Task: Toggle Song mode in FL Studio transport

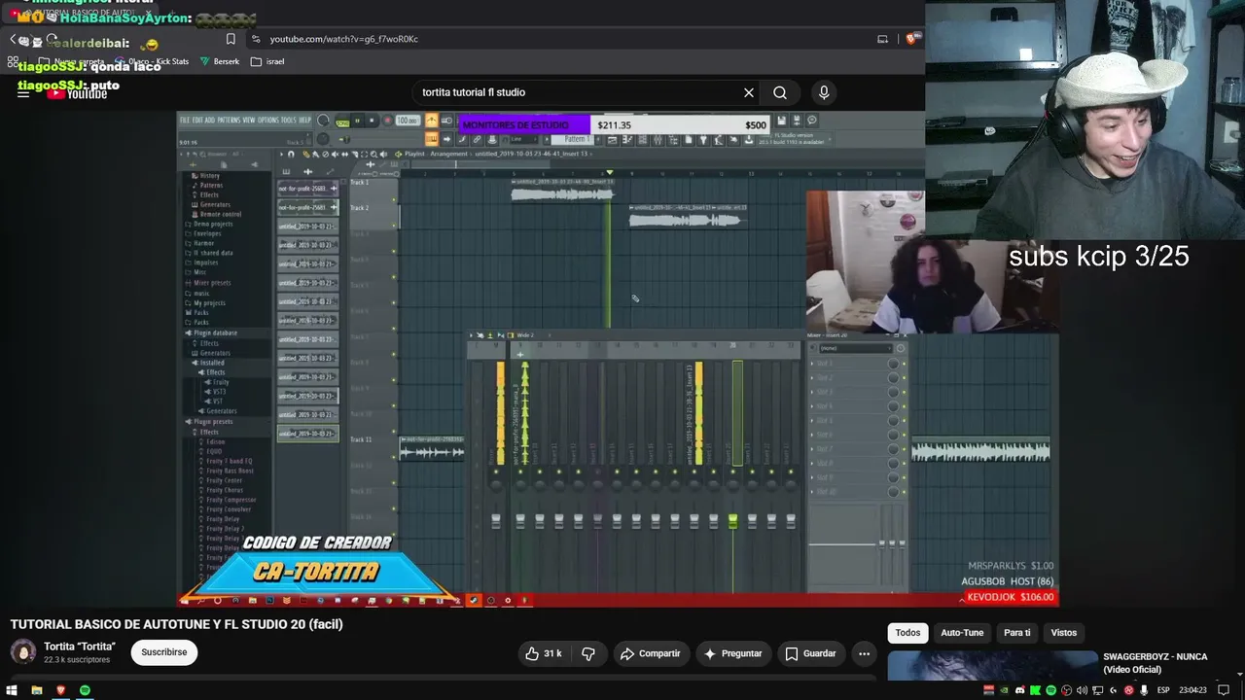Action: [342, 122]
